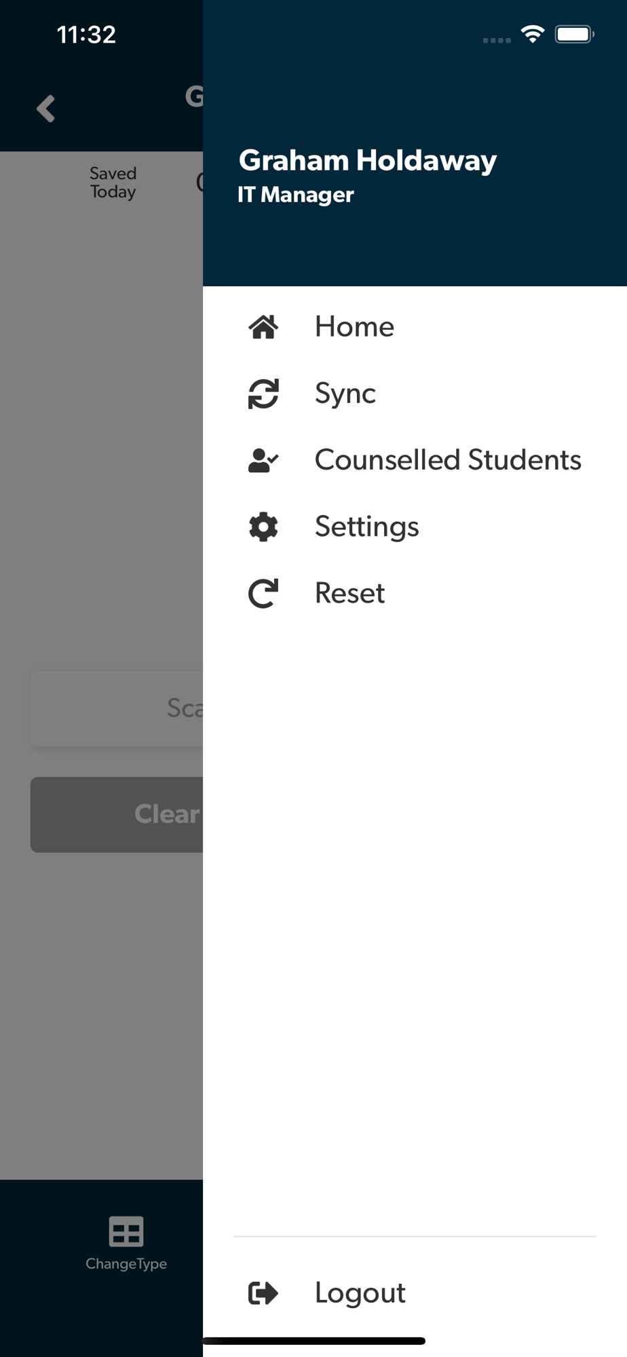Tap the Saved Today label
The width and height of the screenshot is (627, 1357).
tap(113, 183)
